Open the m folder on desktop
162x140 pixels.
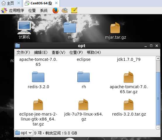(70, 27)
